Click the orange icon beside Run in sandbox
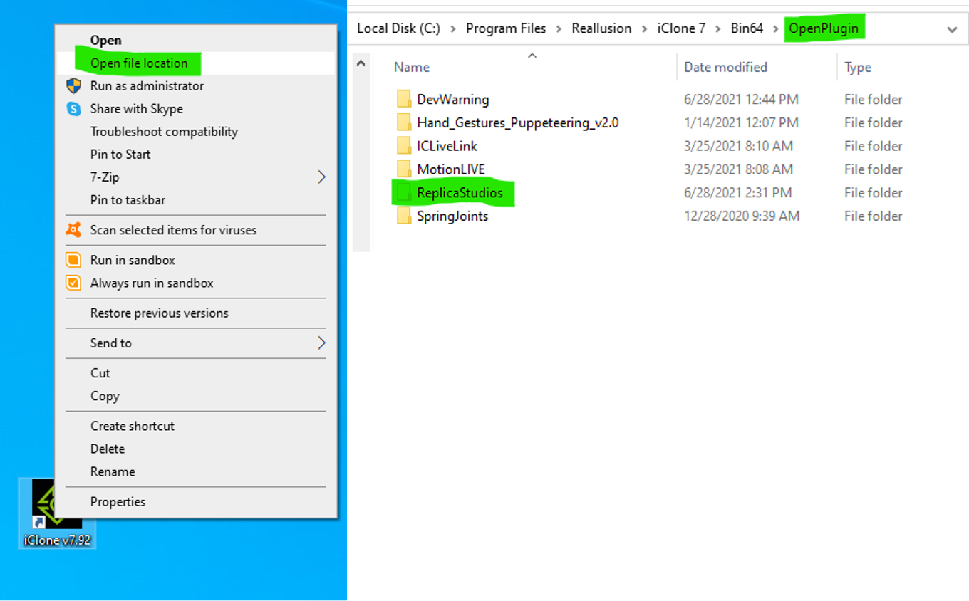Image resolution: width=969 pixels, height=601 pixels. point(73,260)
